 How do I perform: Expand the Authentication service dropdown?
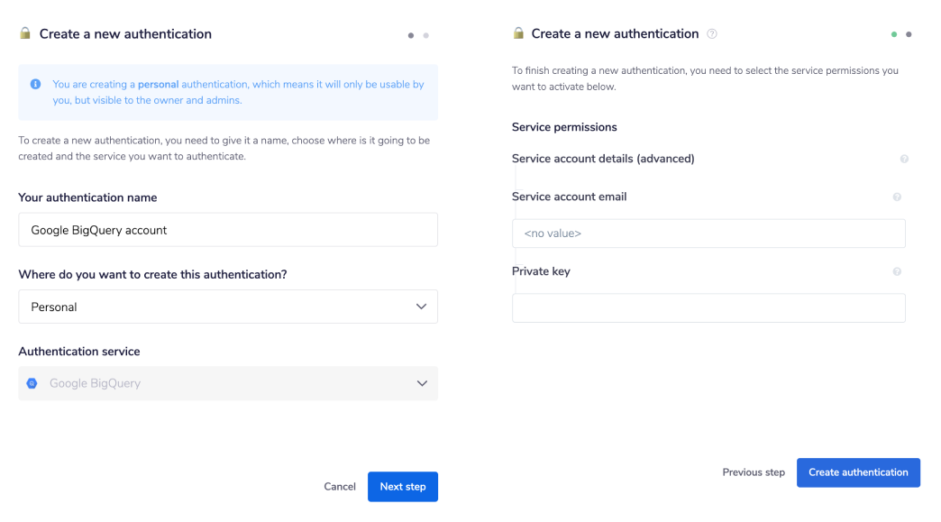point(227,383)
